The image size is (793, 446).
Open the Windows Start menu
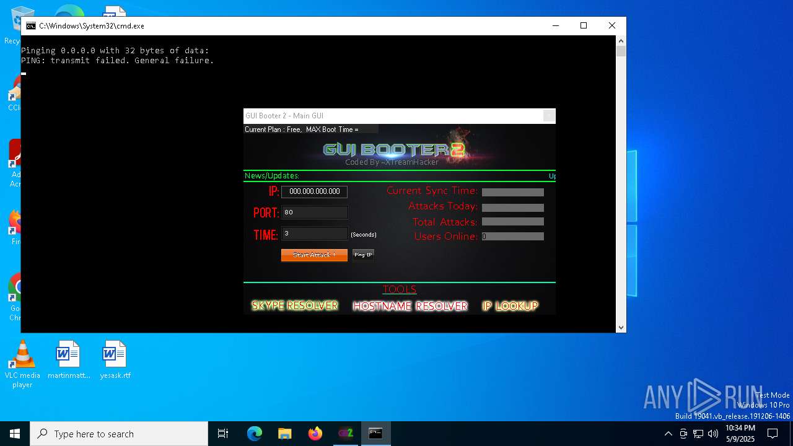coord(15,434)
